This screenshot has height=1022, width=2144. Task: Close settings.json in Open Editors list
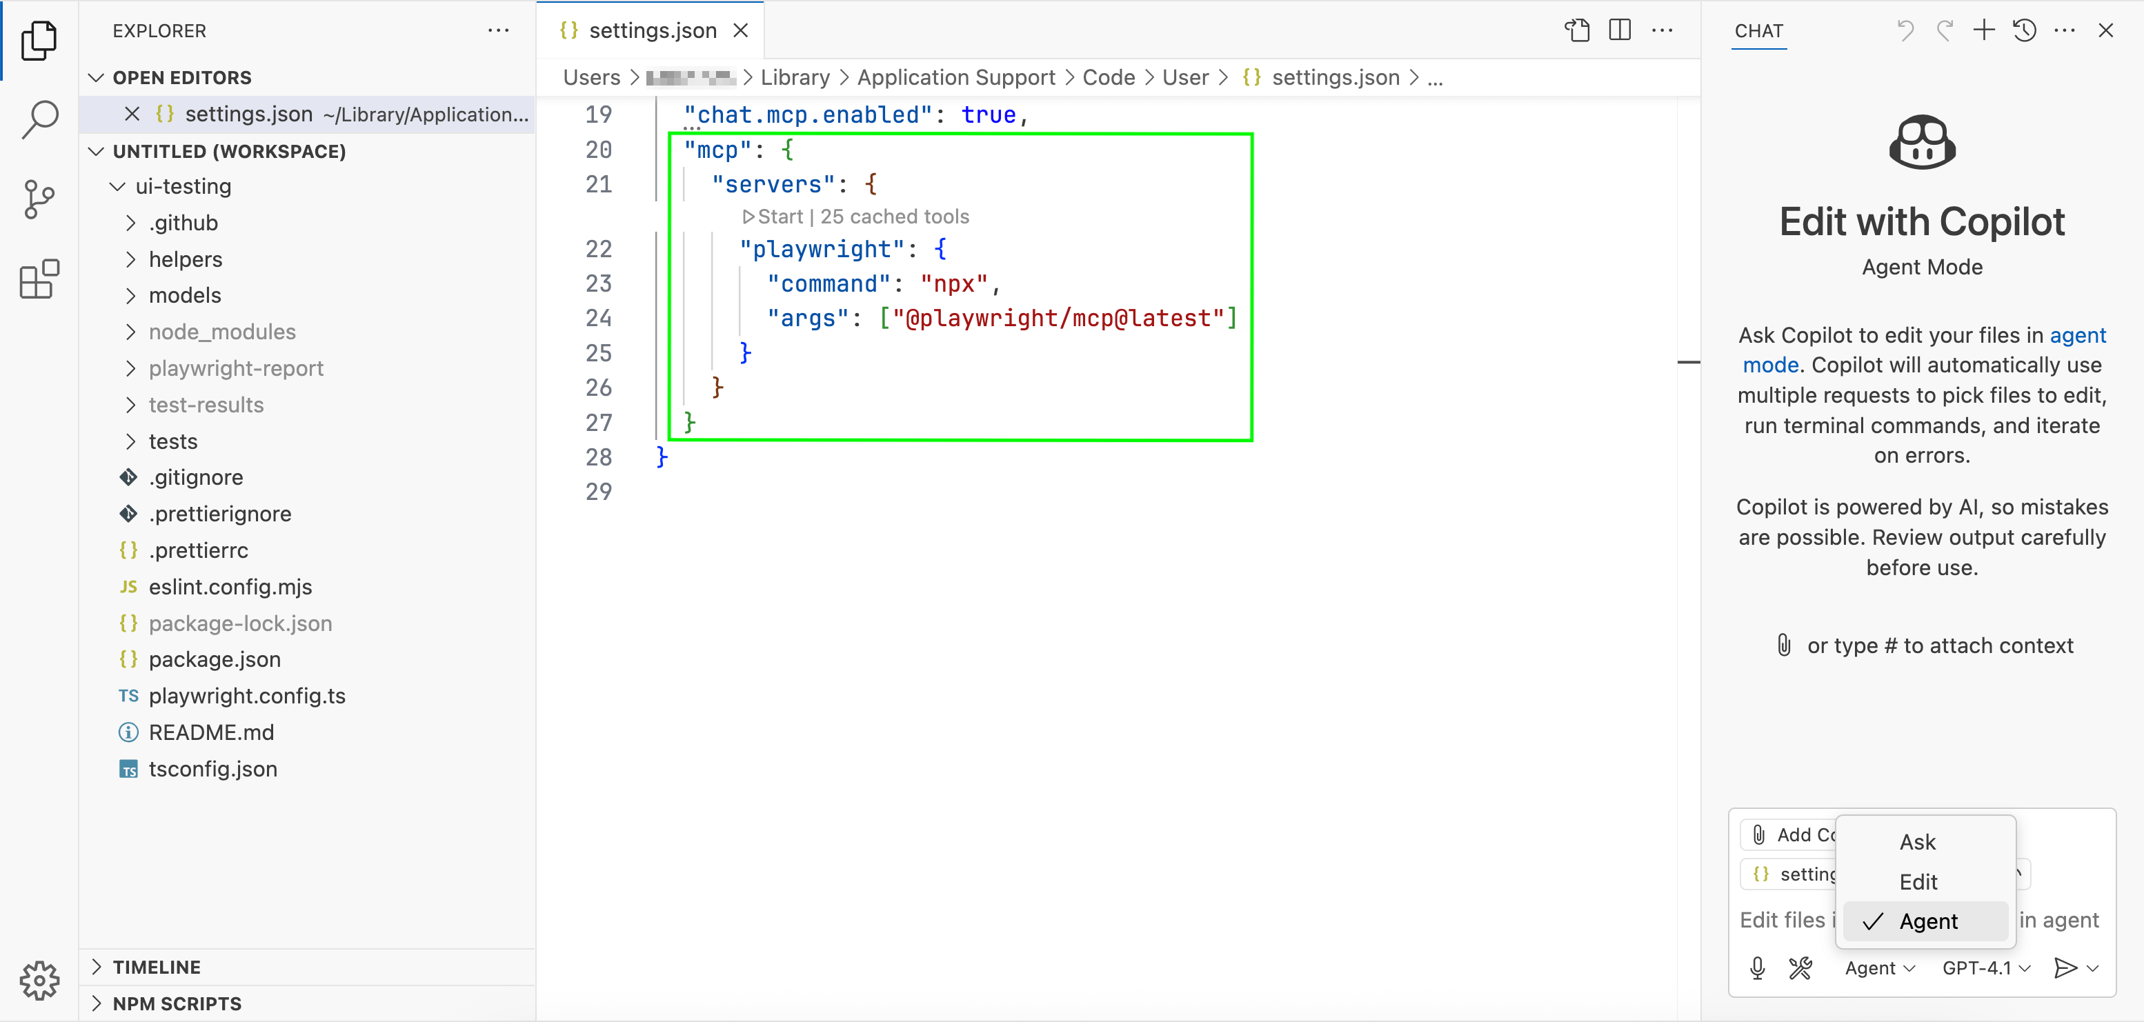[x=132, y=114]
